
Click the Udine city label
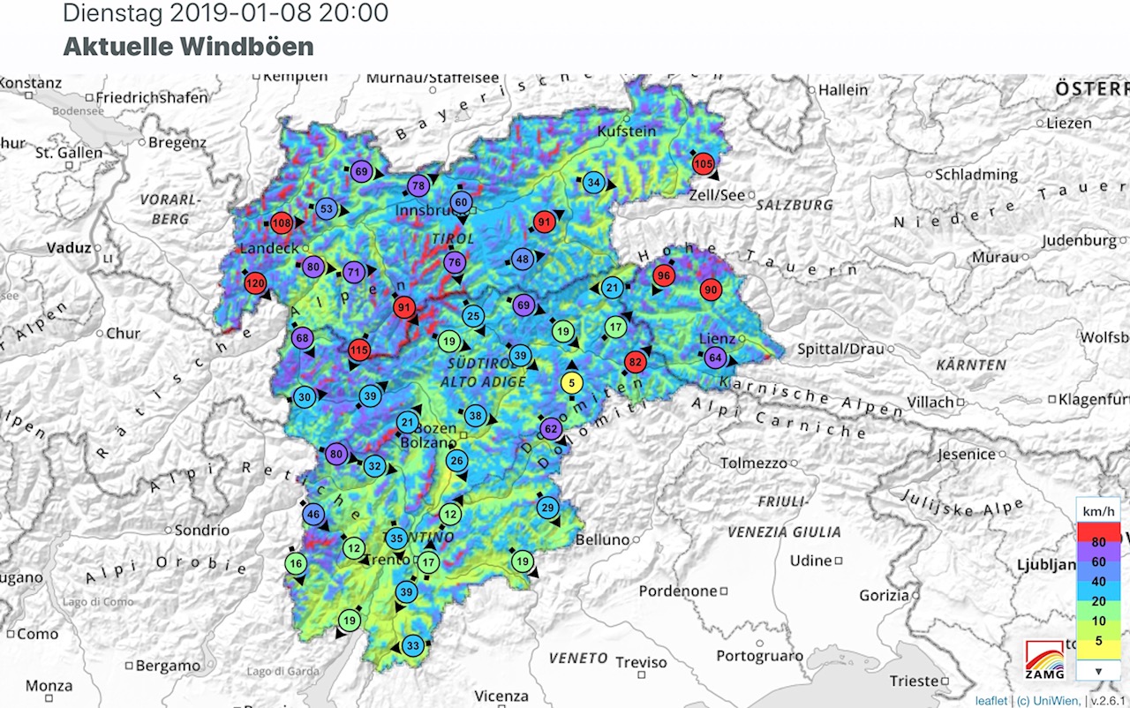(810, 561)
